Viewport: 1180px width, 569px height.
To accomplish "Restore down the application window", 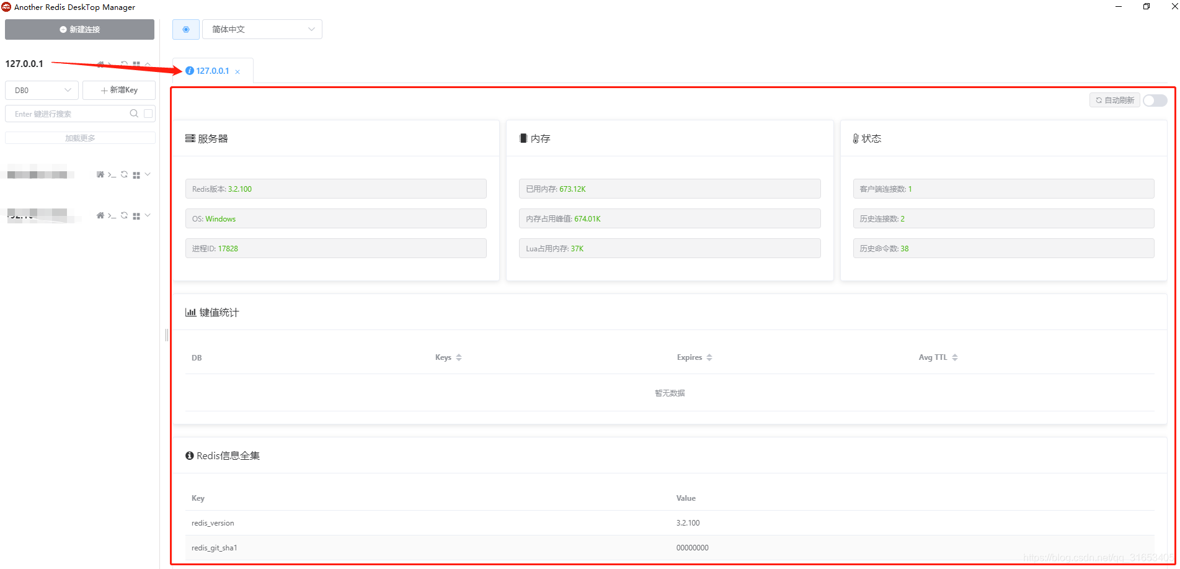I will [x=1147, y=7].
